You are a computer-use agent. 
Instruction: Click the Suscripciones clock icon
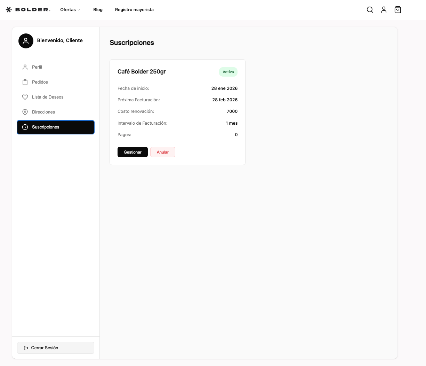tap(25, 127)
